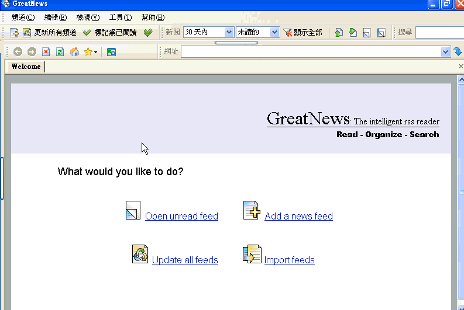The height and width of the screenshot is (310, 464).
Task: Click the Add a news feed link
Action: [298, 216]
